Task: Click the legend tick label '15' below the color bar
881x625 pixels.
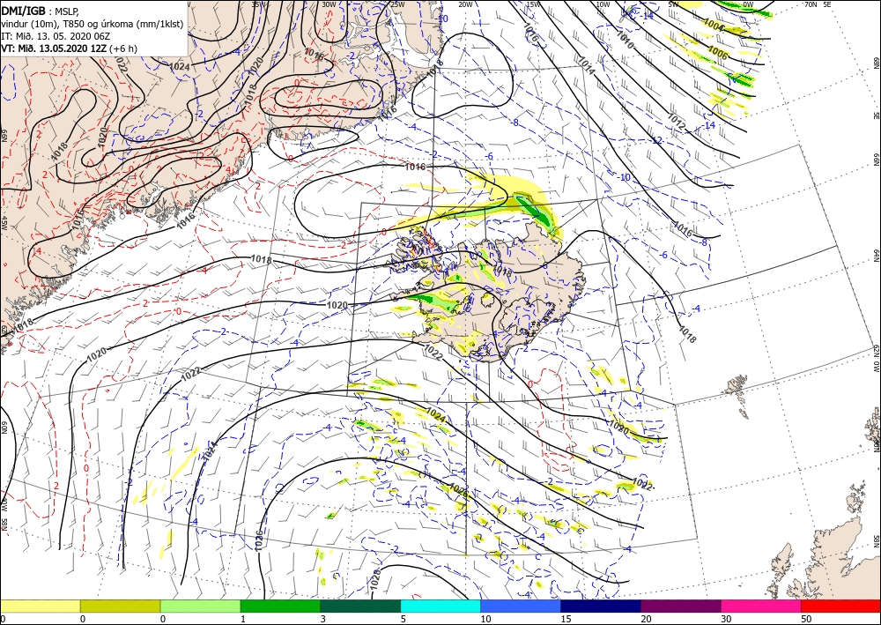Action: [x=566, y=619]
